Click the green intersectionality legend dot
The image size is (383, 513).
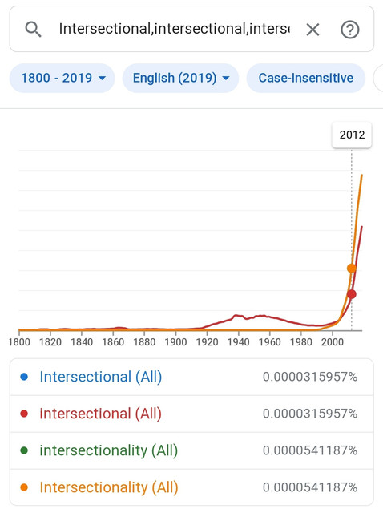pos(24,450)
